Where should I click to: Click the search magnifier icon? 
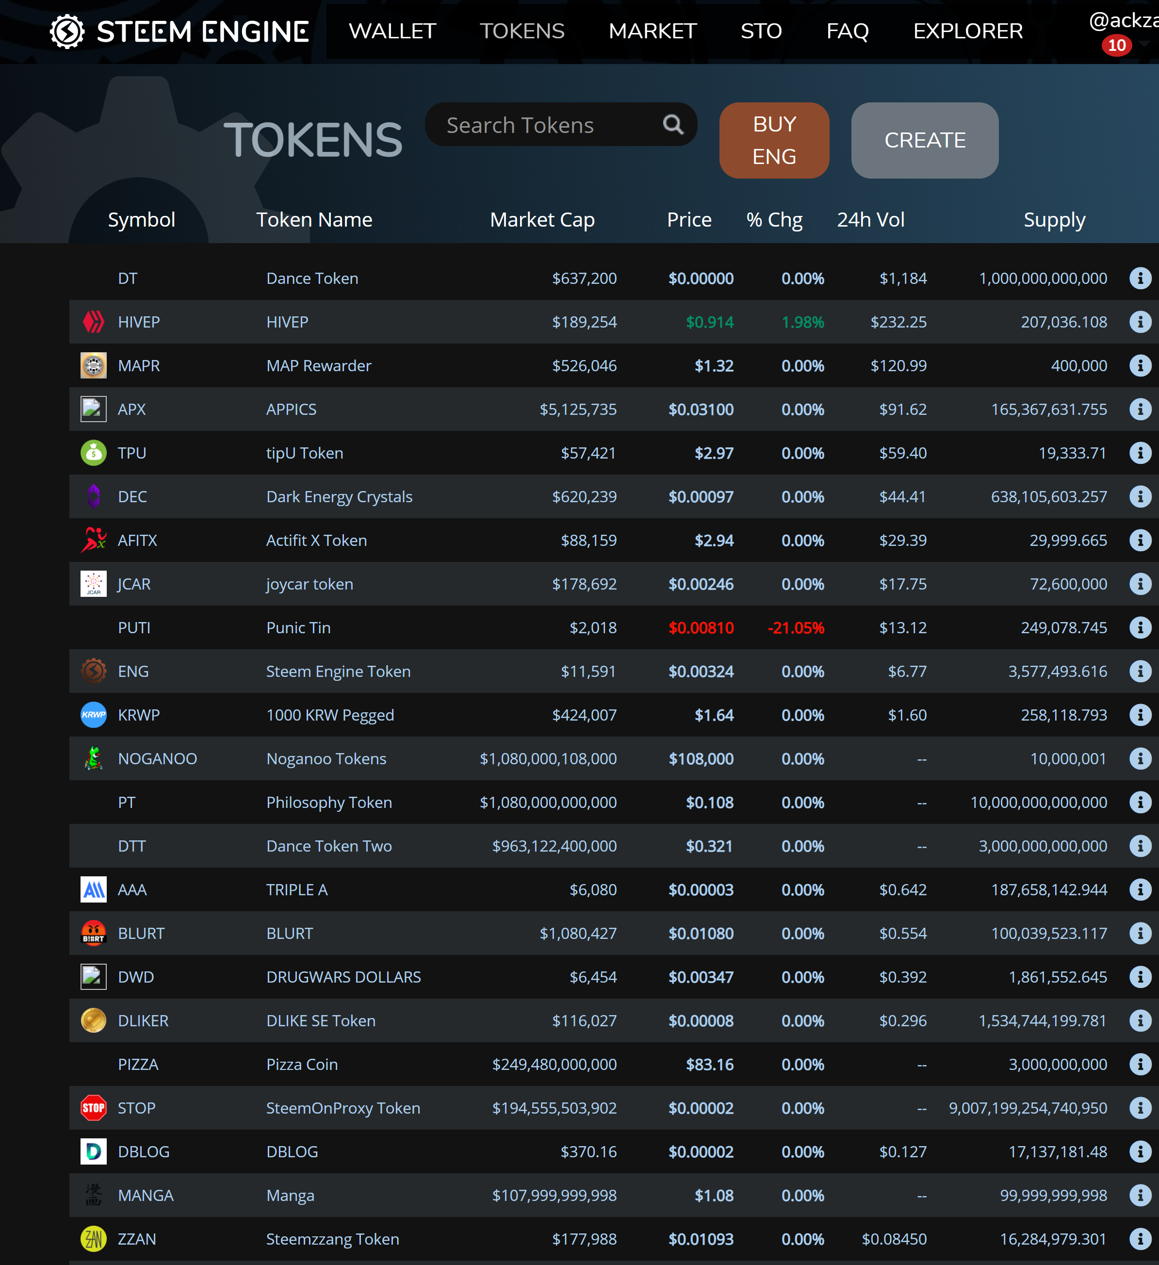pos(673,125)
